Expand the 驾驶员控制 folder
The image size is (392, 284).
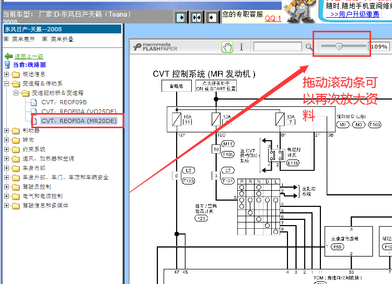tap(7, 187)
